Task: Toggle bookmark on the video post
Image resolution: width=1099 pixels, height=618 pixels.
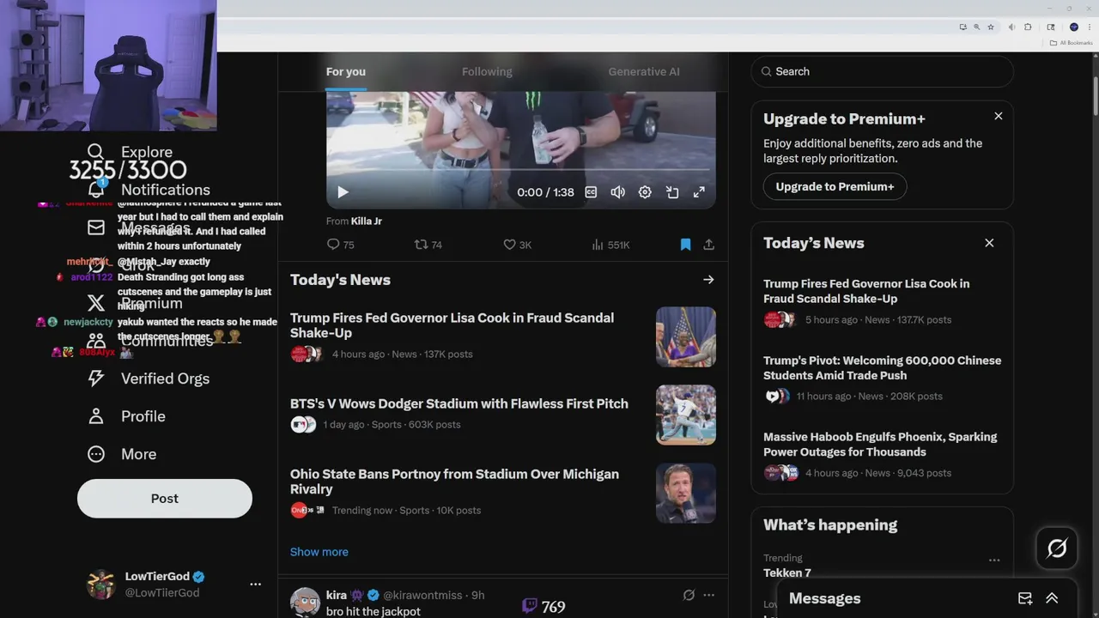Action: click(685, 245)
